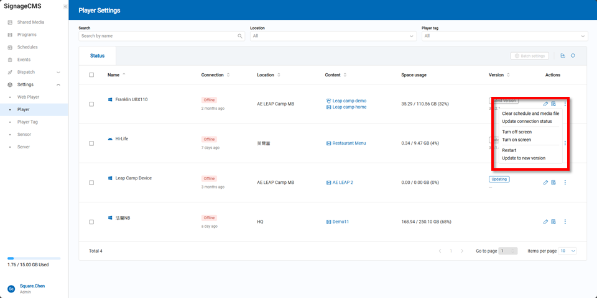597x298 pixels.
Task: Open the Restaurant Menu content link
Action: point(349,143)
